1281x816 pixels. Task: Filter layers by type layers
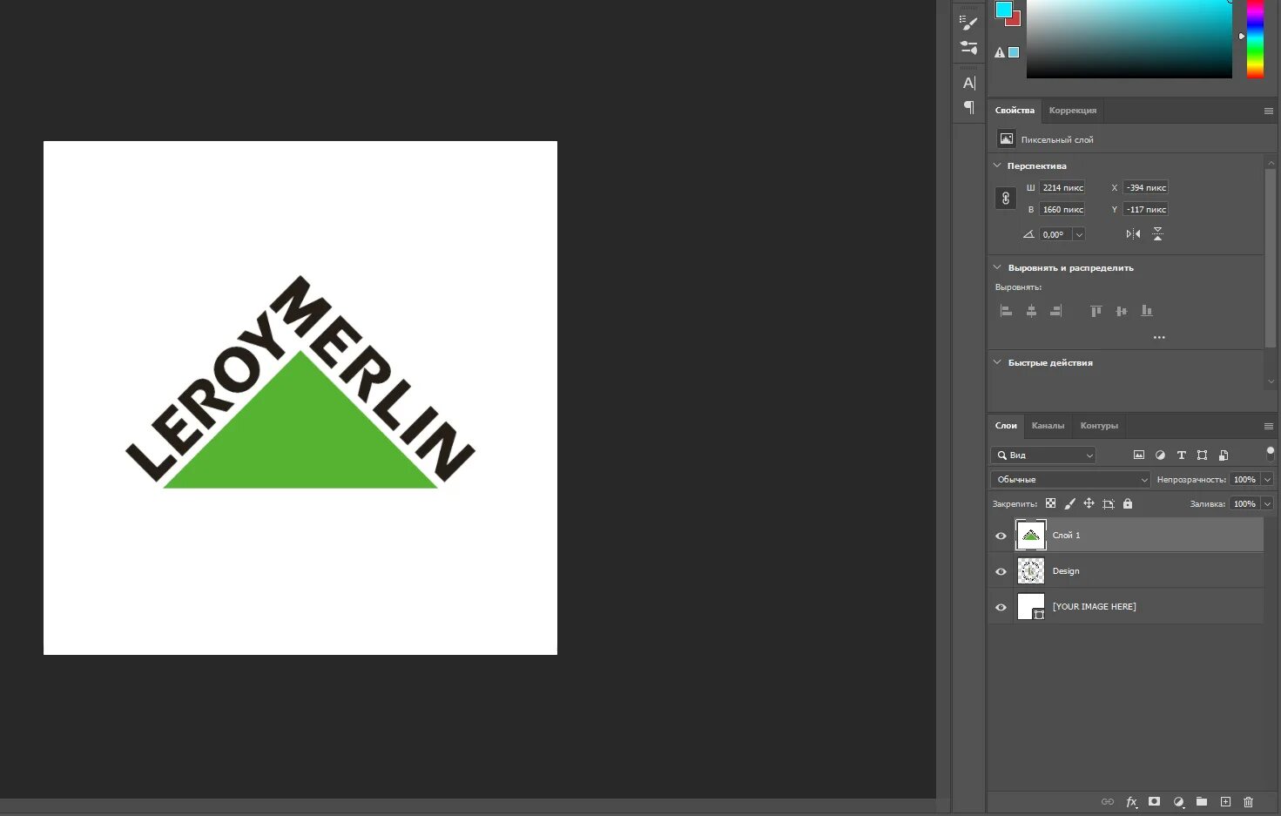[x=1182, y=455]
